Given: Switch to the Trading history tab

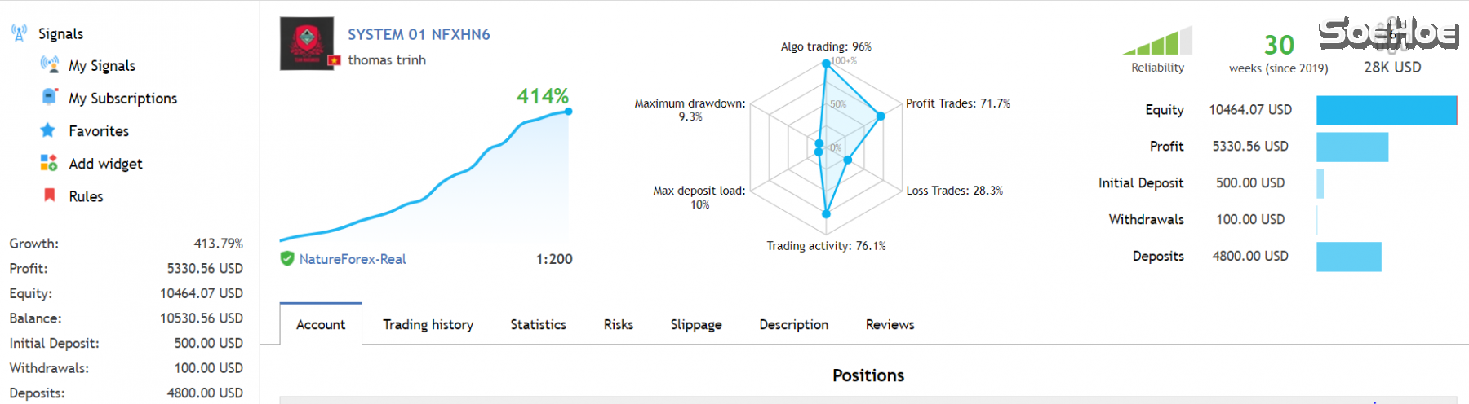Looking at the screenshot, I should coord(428,324).
